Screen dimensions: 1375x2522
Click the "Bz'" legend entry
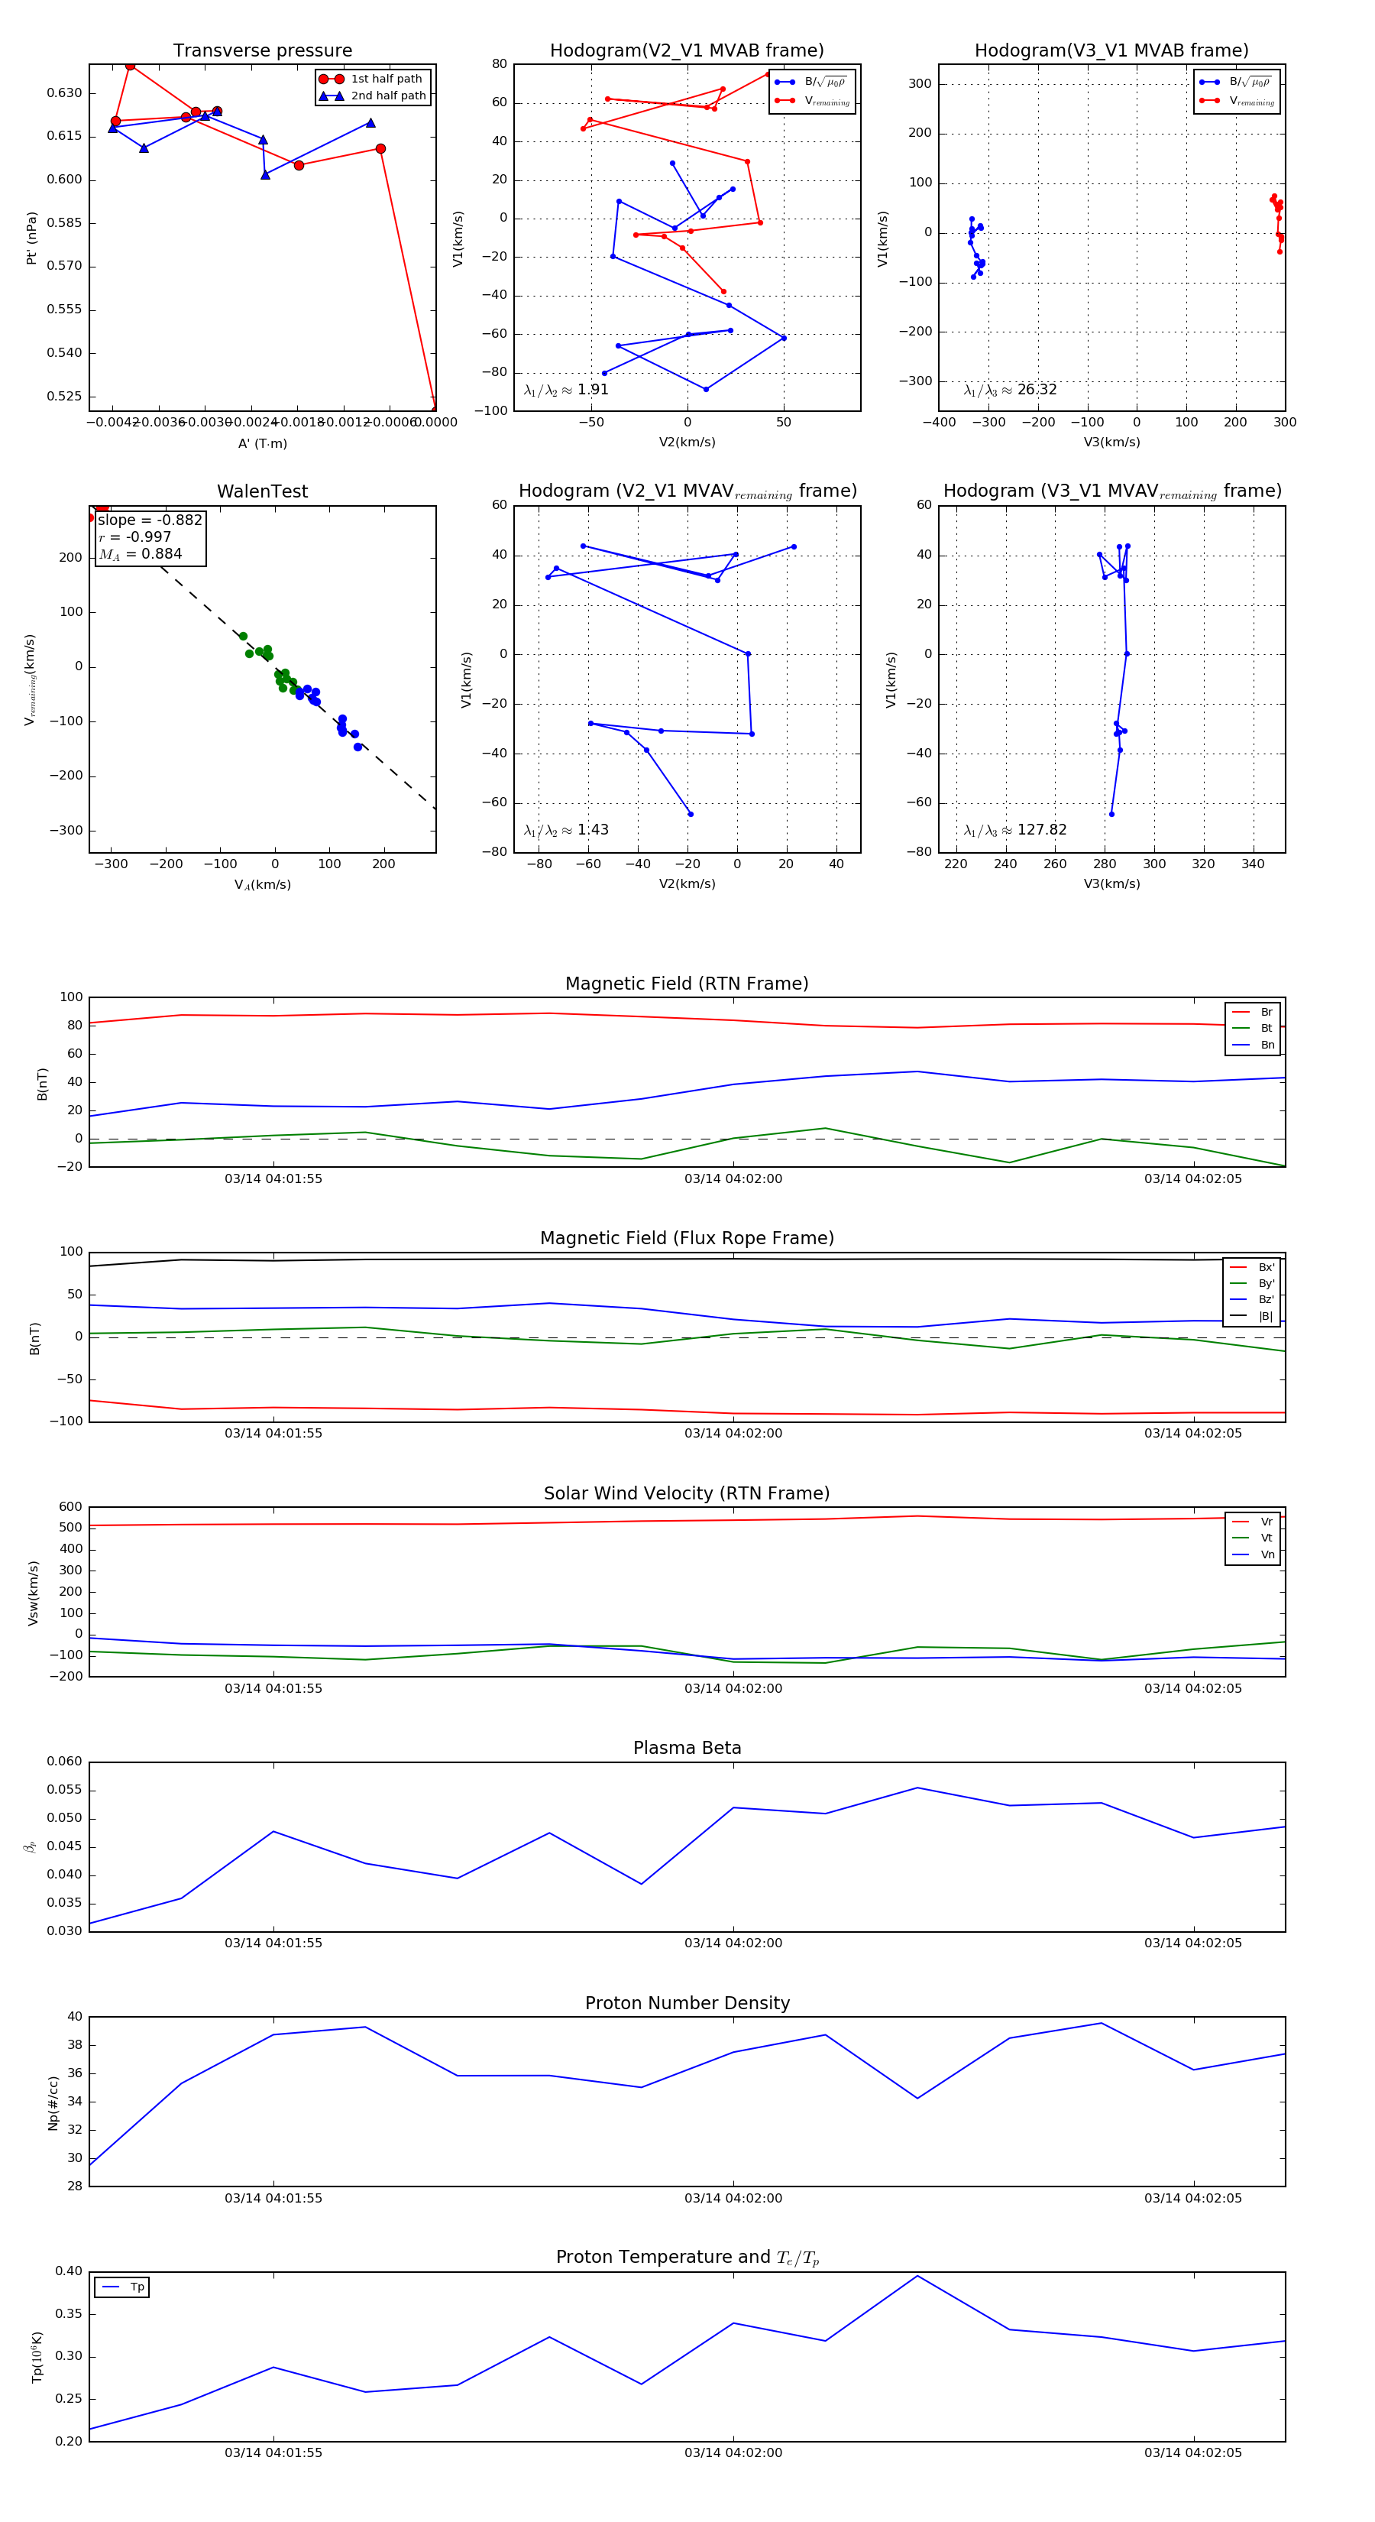[1252, 1299]
